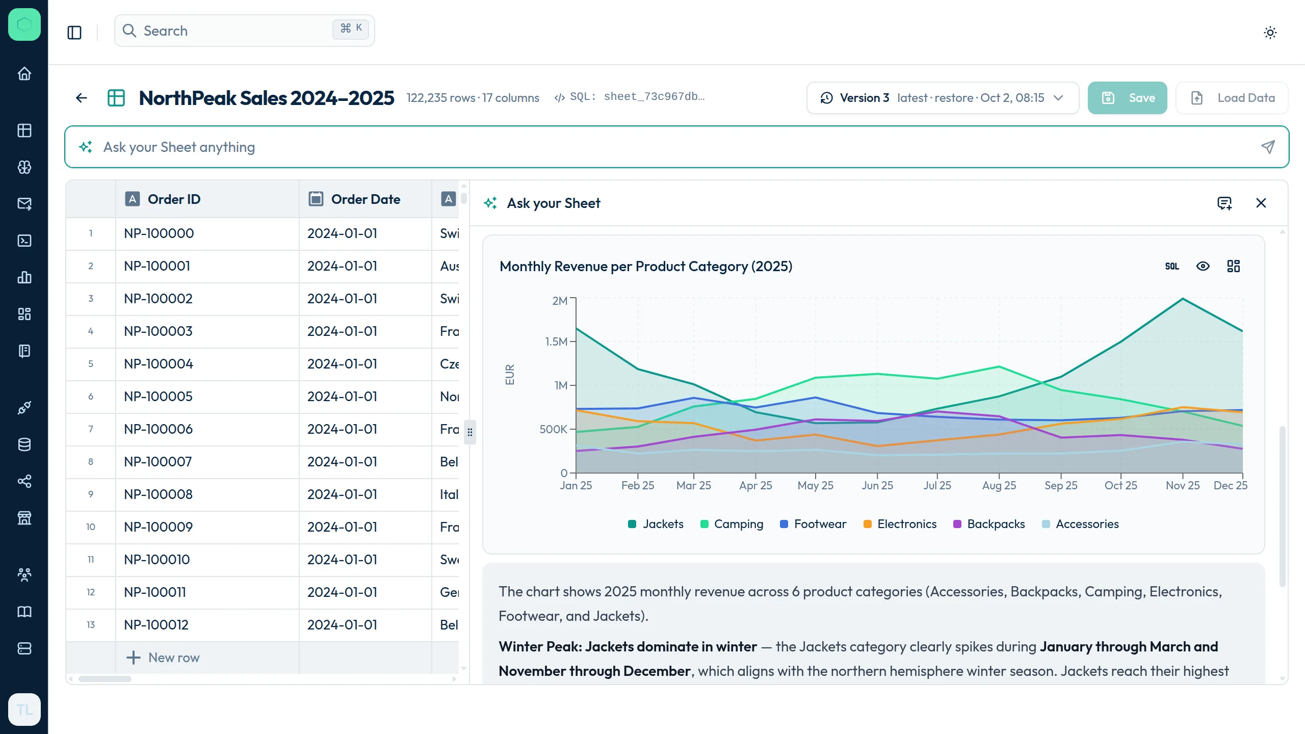Open the database sidebar icon

tap(24, 444)
